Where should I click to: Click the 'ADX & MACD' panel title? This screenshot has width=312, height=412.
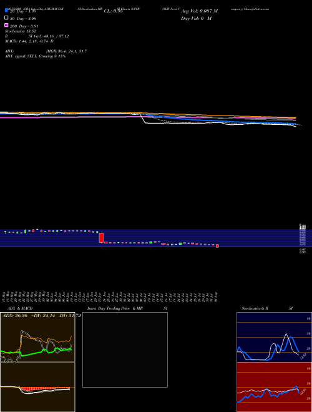20,308
